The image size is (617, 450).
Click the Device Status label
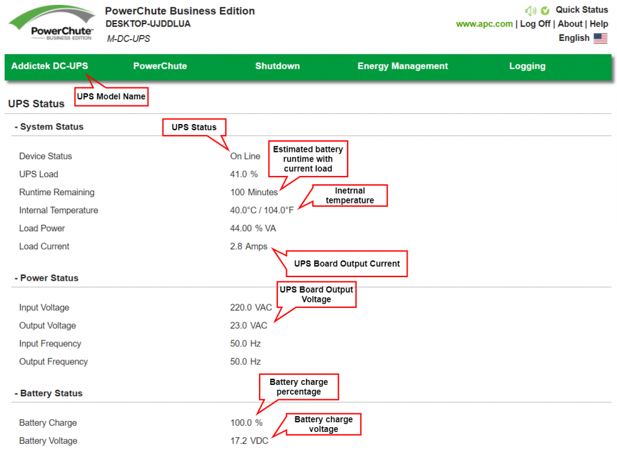coord(46,156)
